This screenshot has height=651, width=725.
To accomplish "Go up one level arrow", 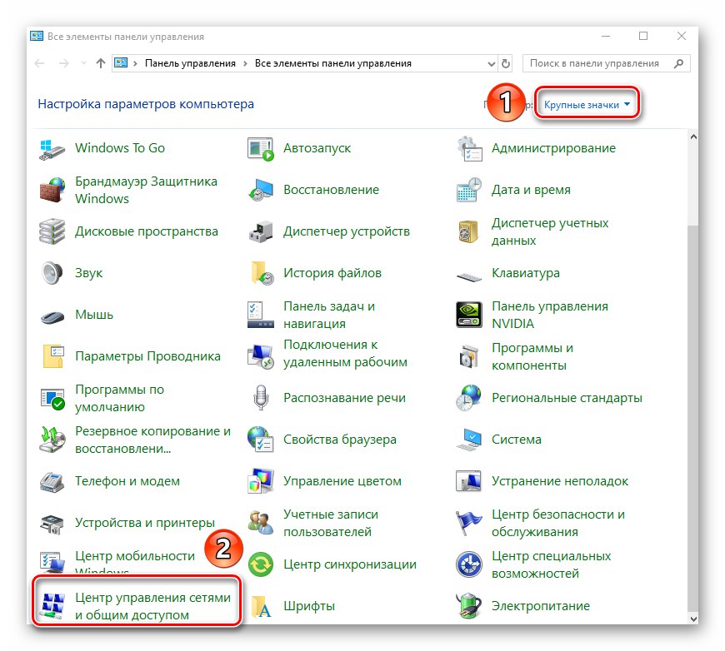I will tap(100, 63).
